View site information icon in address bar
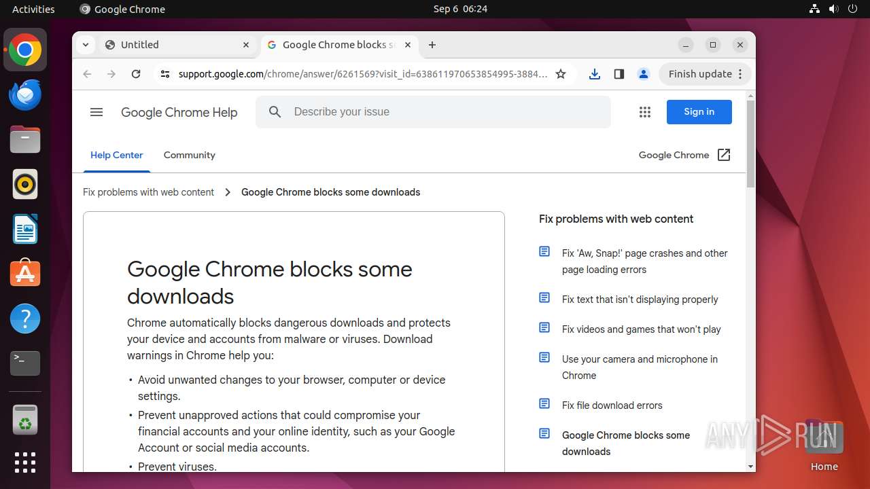 164,74
